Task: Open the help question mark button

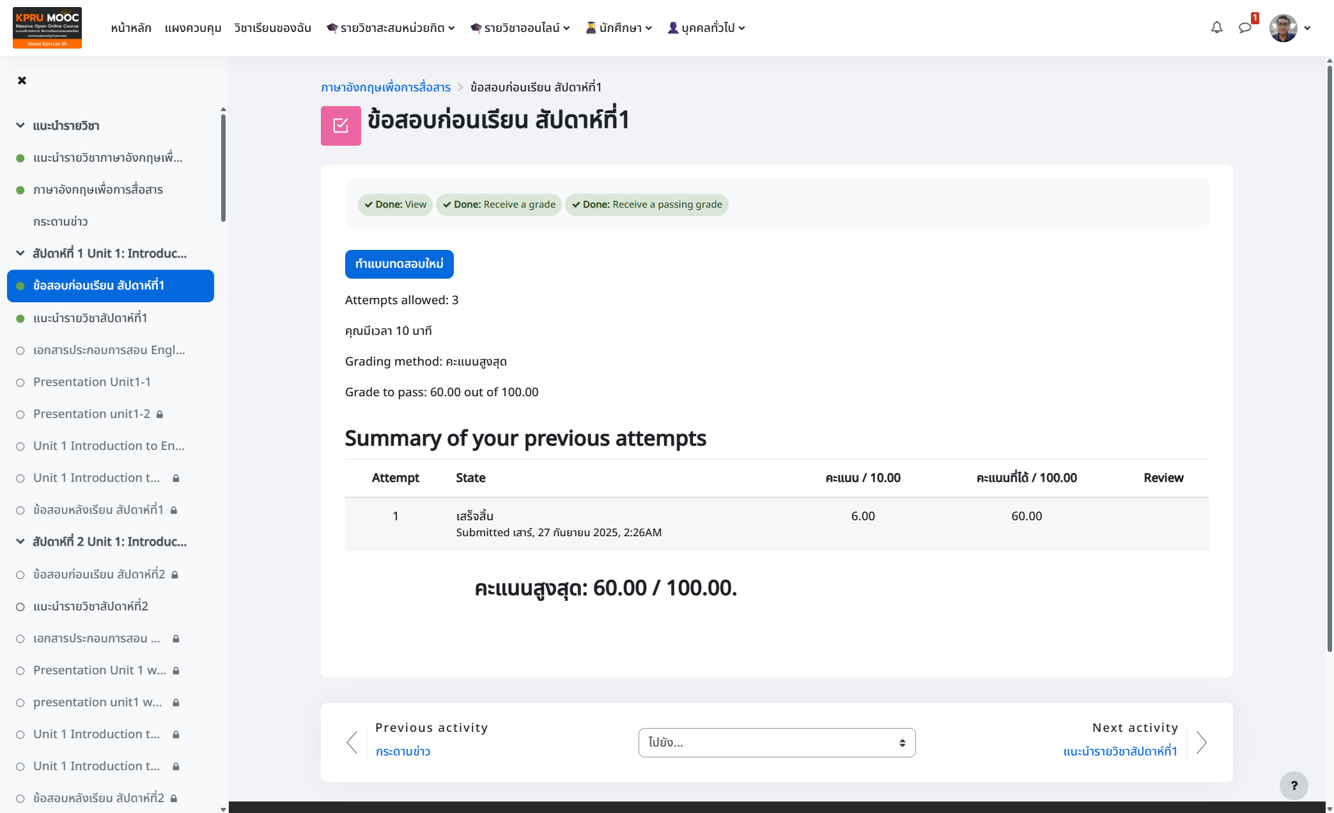Action: (x=1294, y=786)
